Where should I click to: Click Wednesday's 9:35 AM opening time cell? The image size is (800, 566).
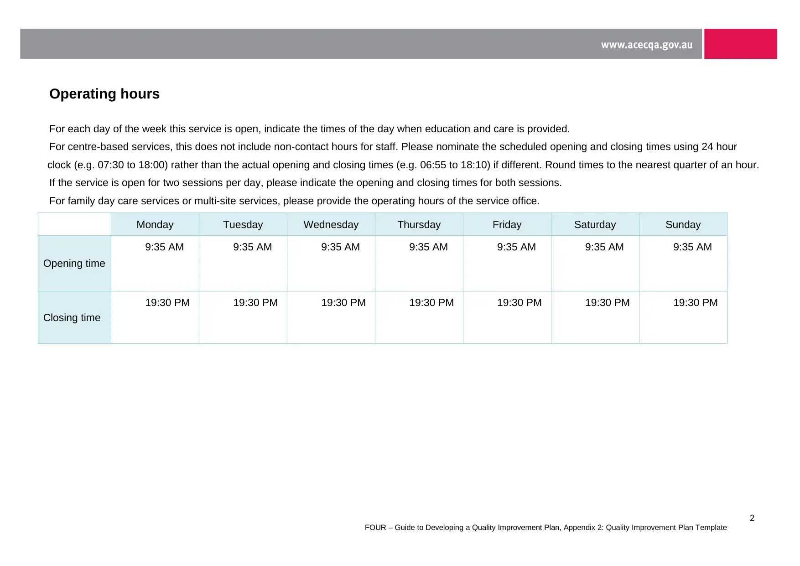click(x=331, y=263)
